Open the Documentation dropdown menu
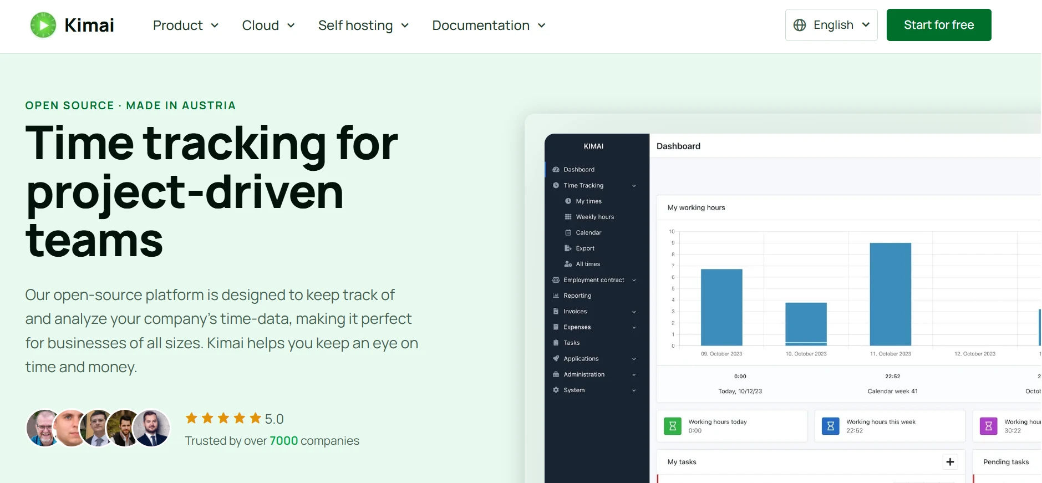The width and height of the screenshot is (1042, 483). (489, 26)
